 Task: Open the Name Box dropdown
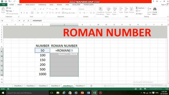click(12, 21)
